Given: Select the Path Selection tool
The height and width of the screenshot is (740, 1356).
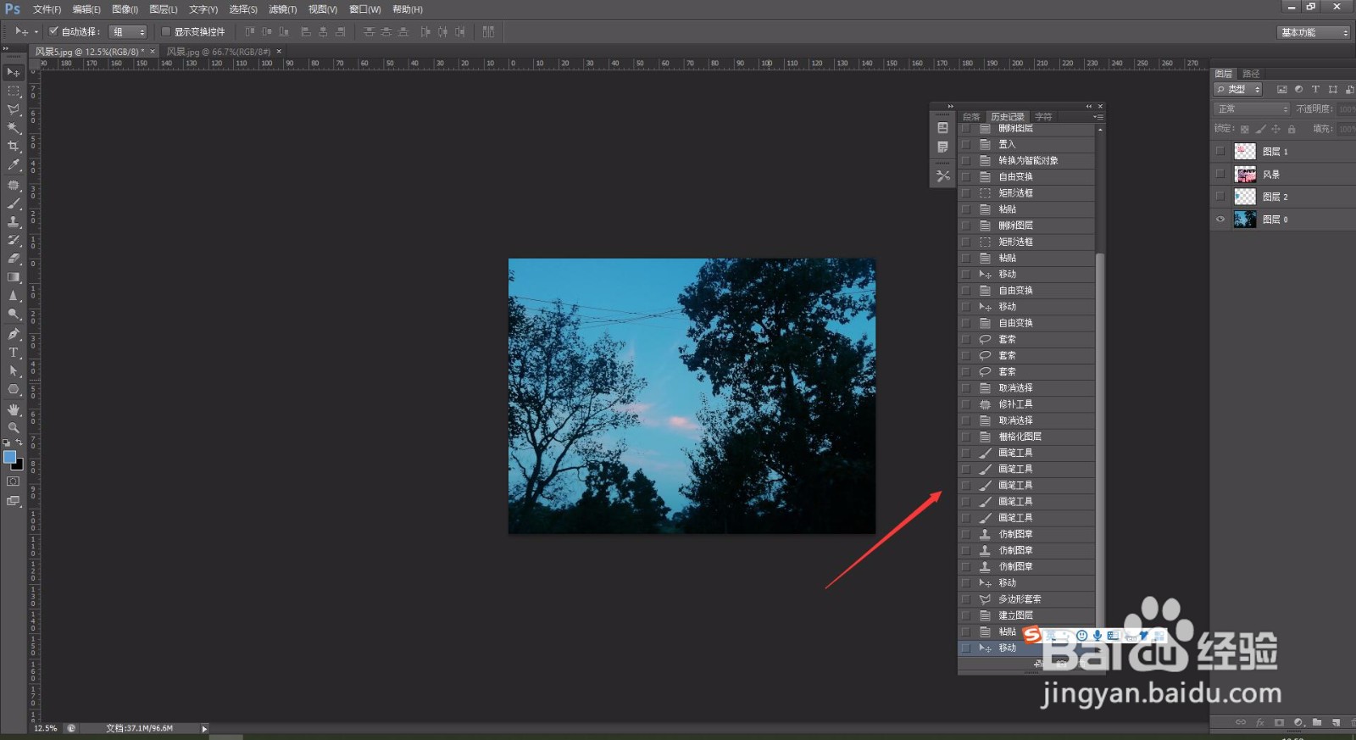Looking at the screenshot, I should pyautogui.click(x=14, y=371).
